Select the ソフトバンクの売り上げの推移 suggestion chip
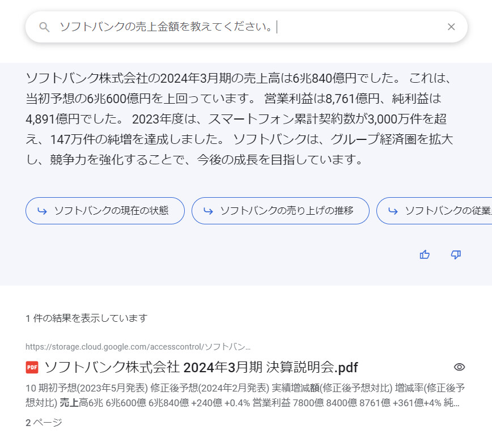The width and height of the screenshot is (492, 434). pos(280,211)
